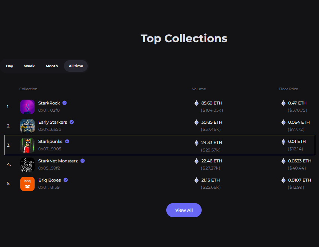
Task: Click the 0.064 ETH floor price
Action: tap(299, 122)
